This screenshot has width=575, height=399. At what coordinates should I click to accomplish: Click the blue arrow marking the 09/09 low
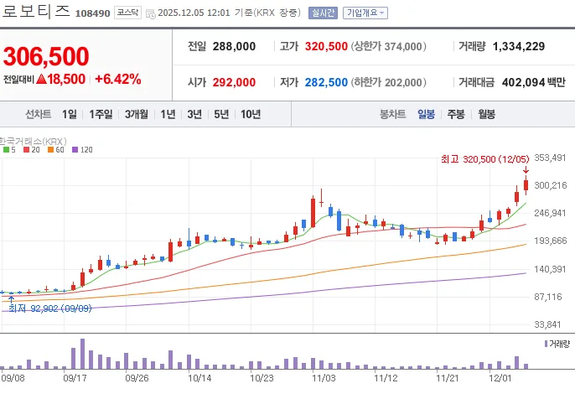12,299
